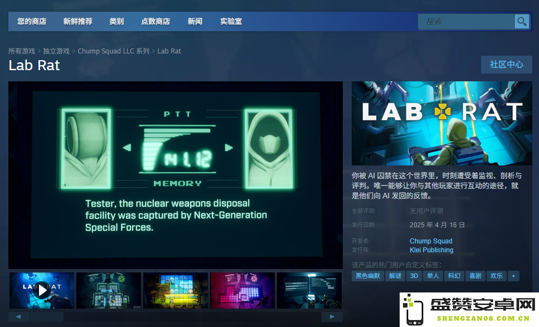
Task: Follow the 独立游戏 breadcrumb link
Action: [56, 51]
